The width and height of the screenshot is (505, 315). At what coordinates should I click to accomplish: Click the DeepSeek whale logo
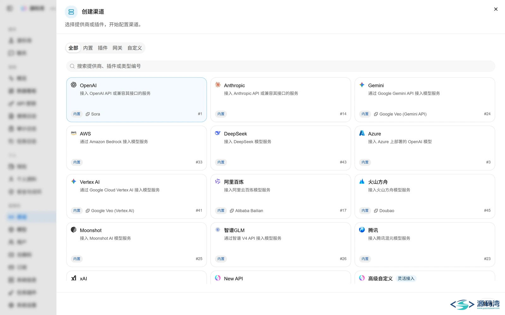[218, 133]
